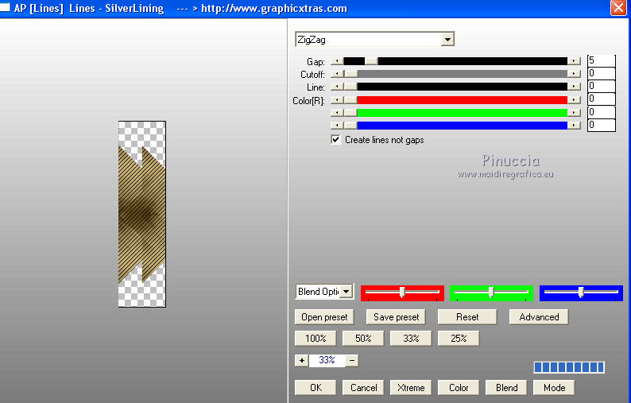The image size is (631, 403).
Task: Click OK to apply the filter
Action: pos(315,388)
